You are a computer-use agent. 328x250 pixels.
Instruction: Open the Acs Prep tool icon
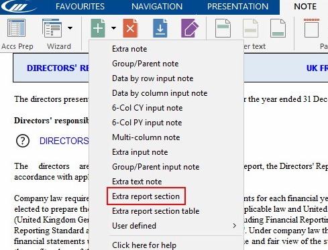tap(16, 28)
